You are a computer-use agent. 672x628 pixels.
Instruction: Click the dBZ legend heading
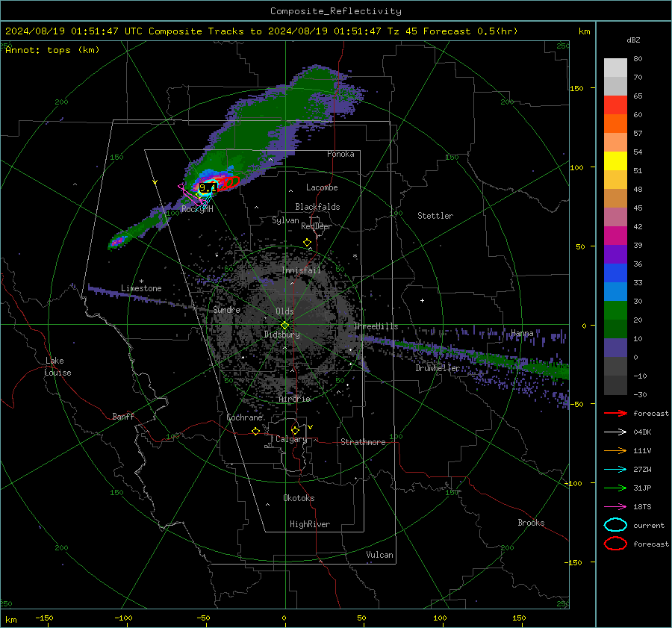633,40
